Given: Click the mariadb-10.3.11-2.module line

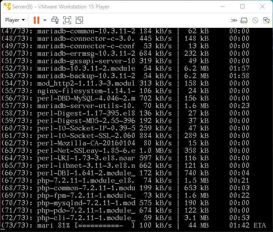Looking at the screenshot, I should (x=125, y=68).
